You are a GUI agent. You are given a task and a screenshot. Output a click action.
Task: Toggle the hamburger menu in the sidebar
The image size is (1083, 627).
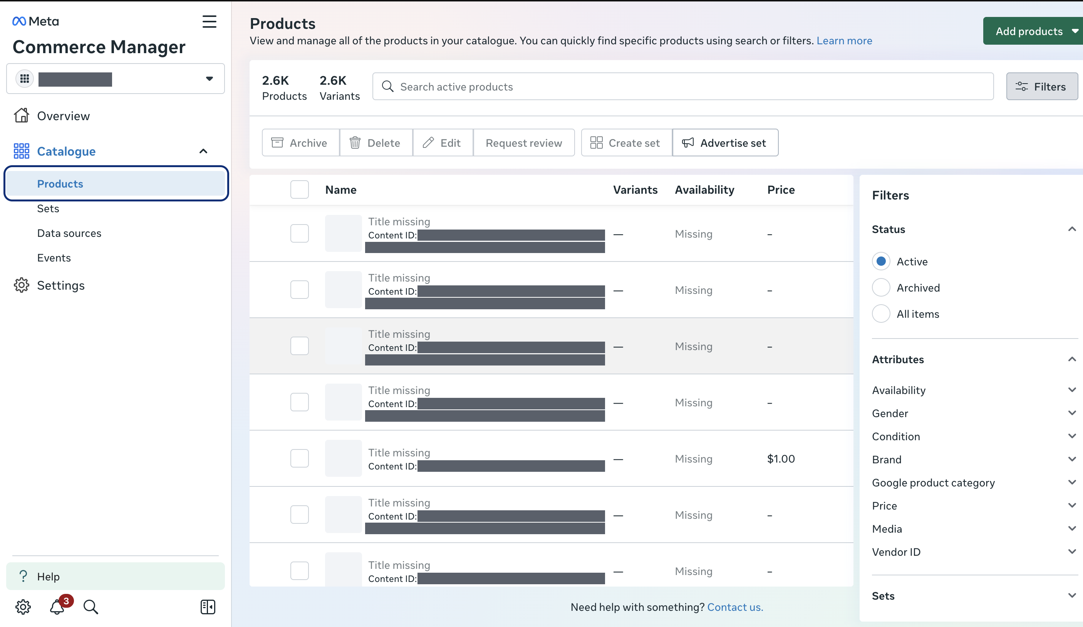click(x=209, y=22)
